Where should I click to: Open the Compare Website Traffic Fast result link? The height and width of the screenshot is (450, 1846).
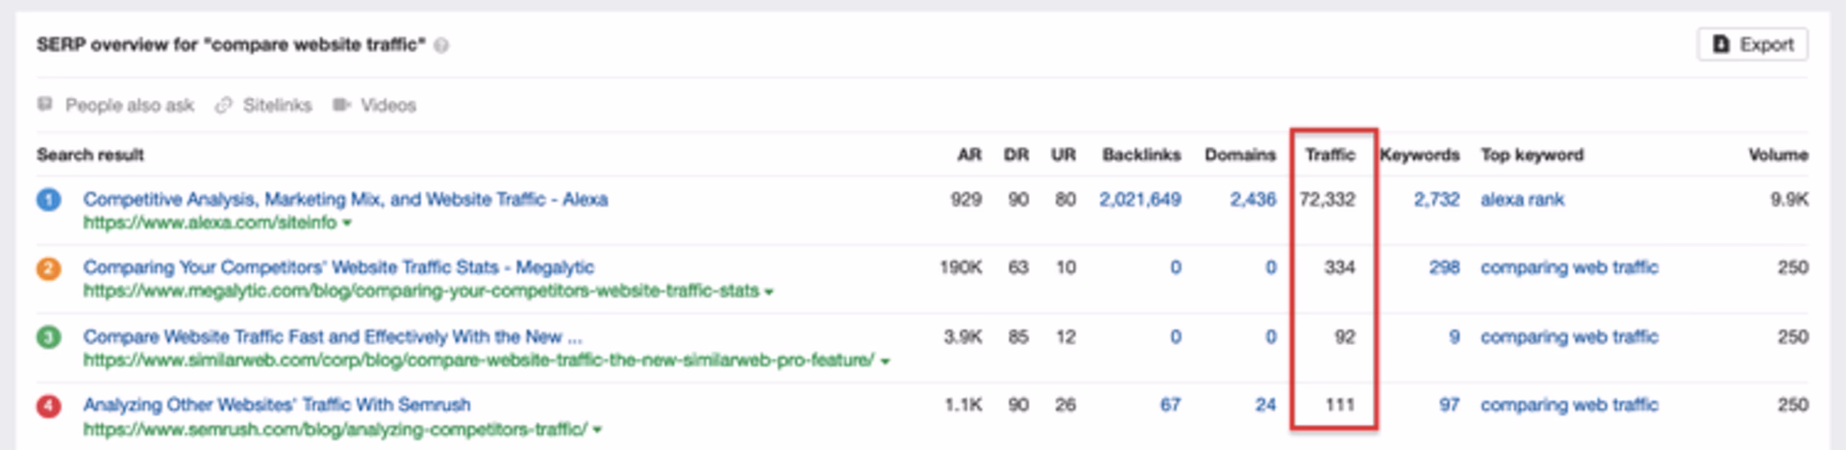[333, 337]
